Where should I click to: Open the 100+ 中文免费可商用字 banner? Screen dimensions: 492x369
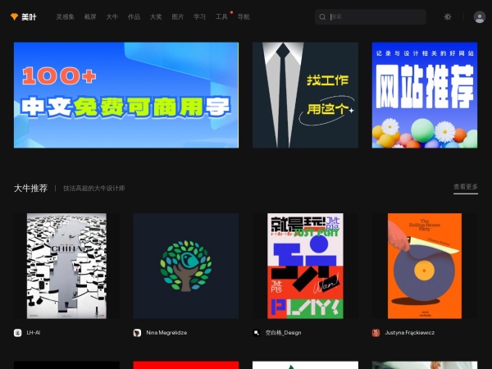pyautogui.click(x=126, y=95)
